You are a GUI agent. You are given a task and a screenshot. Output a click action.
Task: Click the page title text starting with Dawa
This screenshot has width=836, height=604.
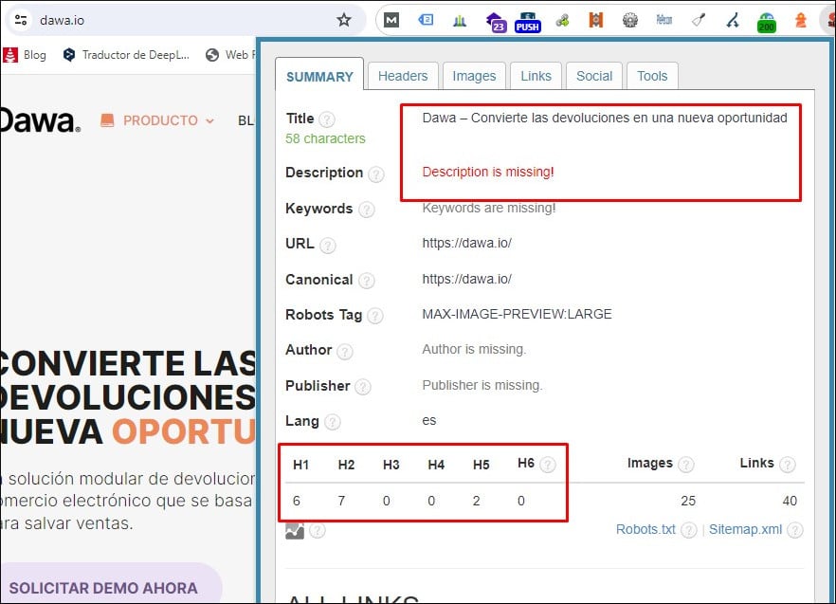click(x=605, y=118)
